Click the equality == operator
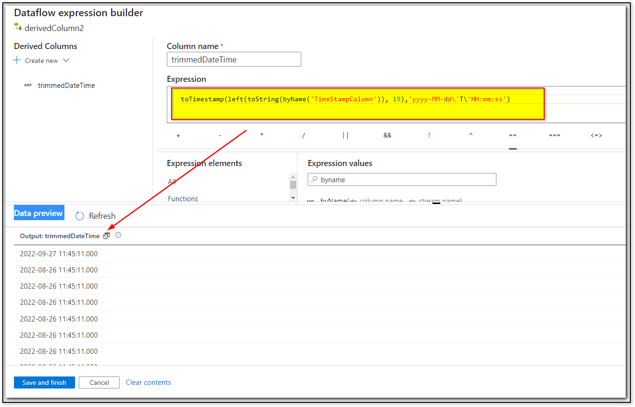This screenshot has height=407, width=635. 513,135
